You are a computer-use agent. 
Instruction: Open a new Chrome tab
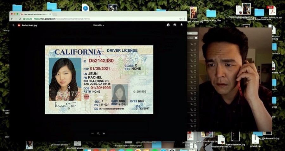click(x=54, y=14)
